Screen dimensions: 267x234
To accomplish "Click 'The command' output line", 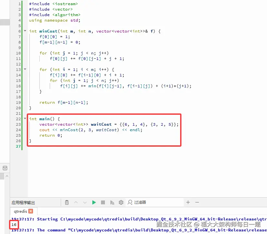I will (139, 230).
